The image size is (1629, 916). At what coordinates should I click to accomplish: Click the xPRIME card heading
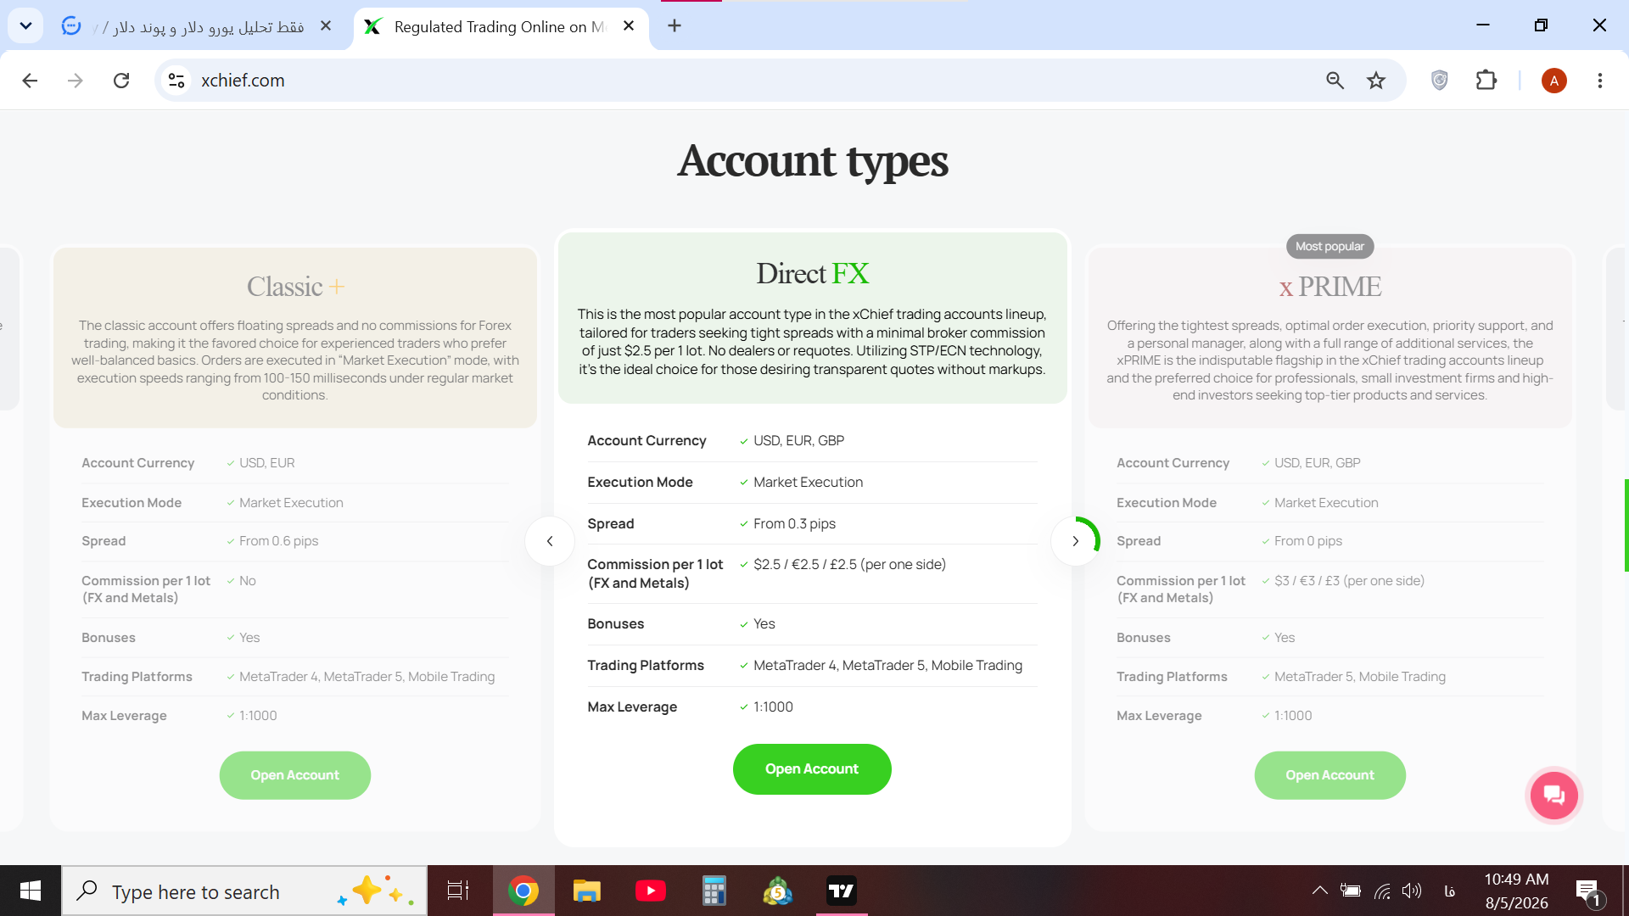[x=1330, y=287]
